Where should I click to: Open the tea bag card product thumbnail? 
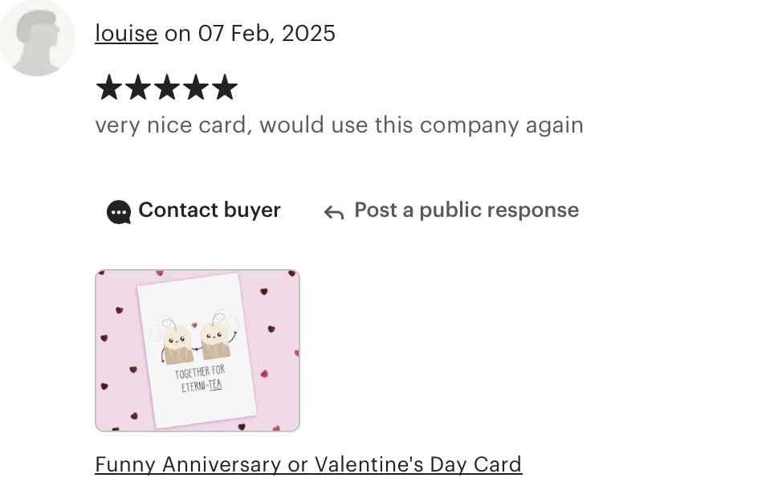(x=198, y=350)
